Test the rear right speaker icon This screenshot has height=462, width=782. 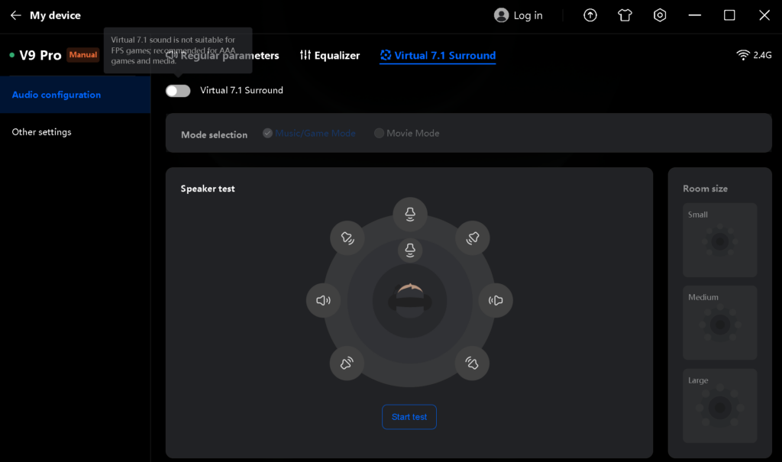click(x=472, y=363)
